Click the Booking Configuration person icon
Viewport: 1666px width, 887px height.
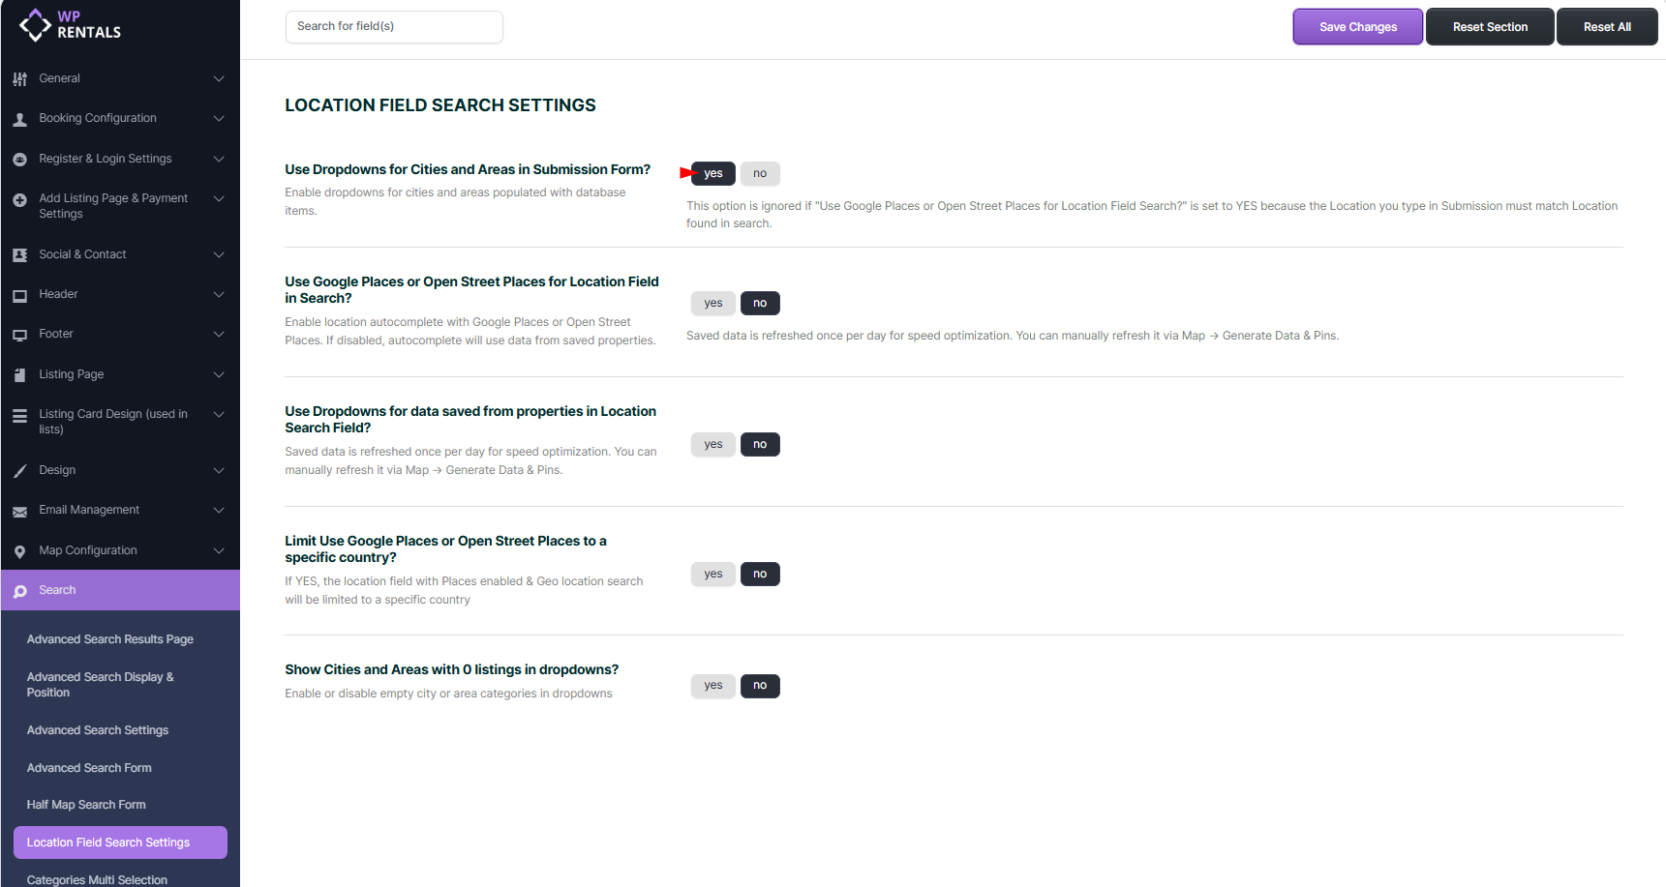click(19, 119)
